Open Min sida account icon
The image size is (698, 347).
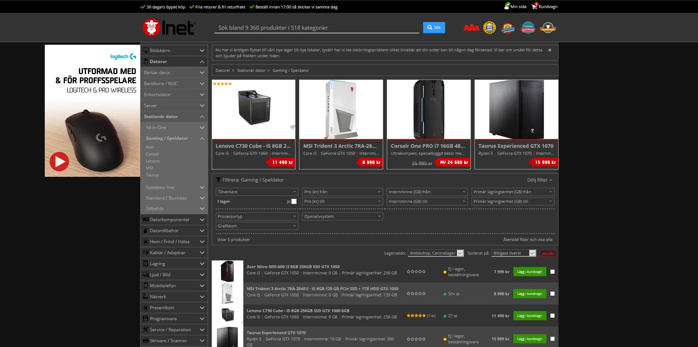[507, 6]
